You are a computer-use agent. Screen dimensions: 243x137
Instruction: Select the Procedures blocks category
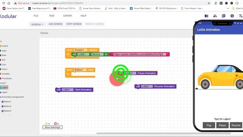[x=6, y=78]
